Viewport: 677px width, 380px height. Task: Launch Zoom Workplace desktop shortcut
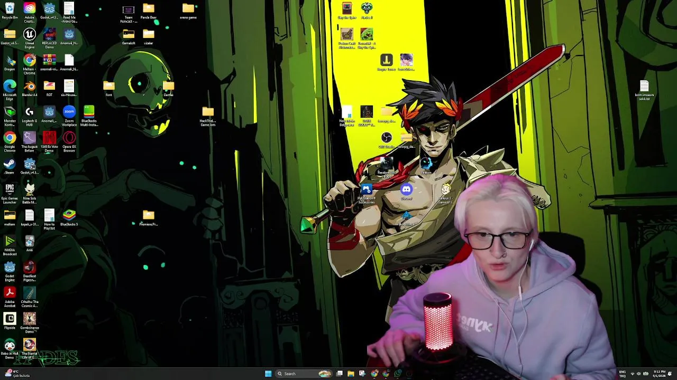[x=69, y=116]
